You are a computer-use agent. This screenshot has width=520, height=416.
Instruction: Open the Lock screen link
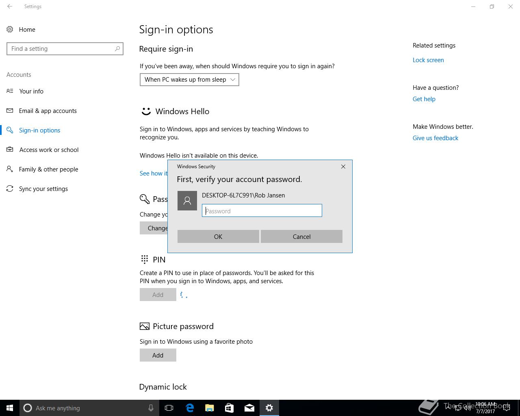click(x=428, y=60)
